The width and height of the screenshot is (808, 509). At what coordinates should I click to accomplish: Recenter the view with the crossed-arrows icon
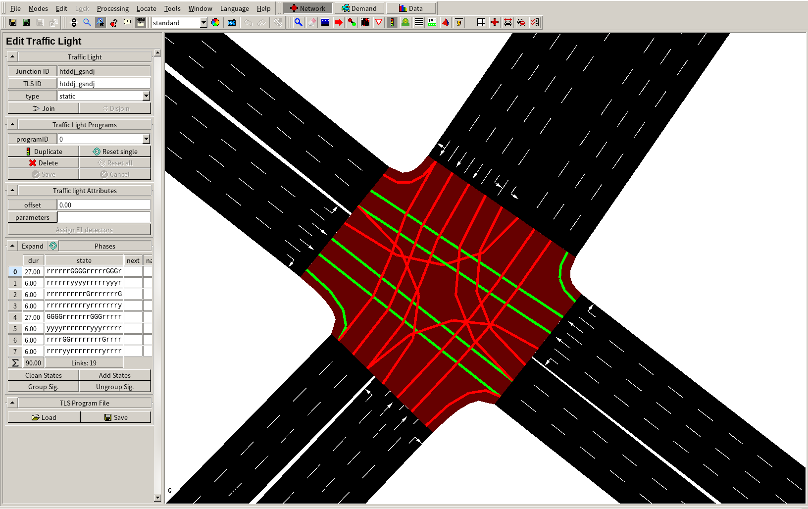pos(74,22)
